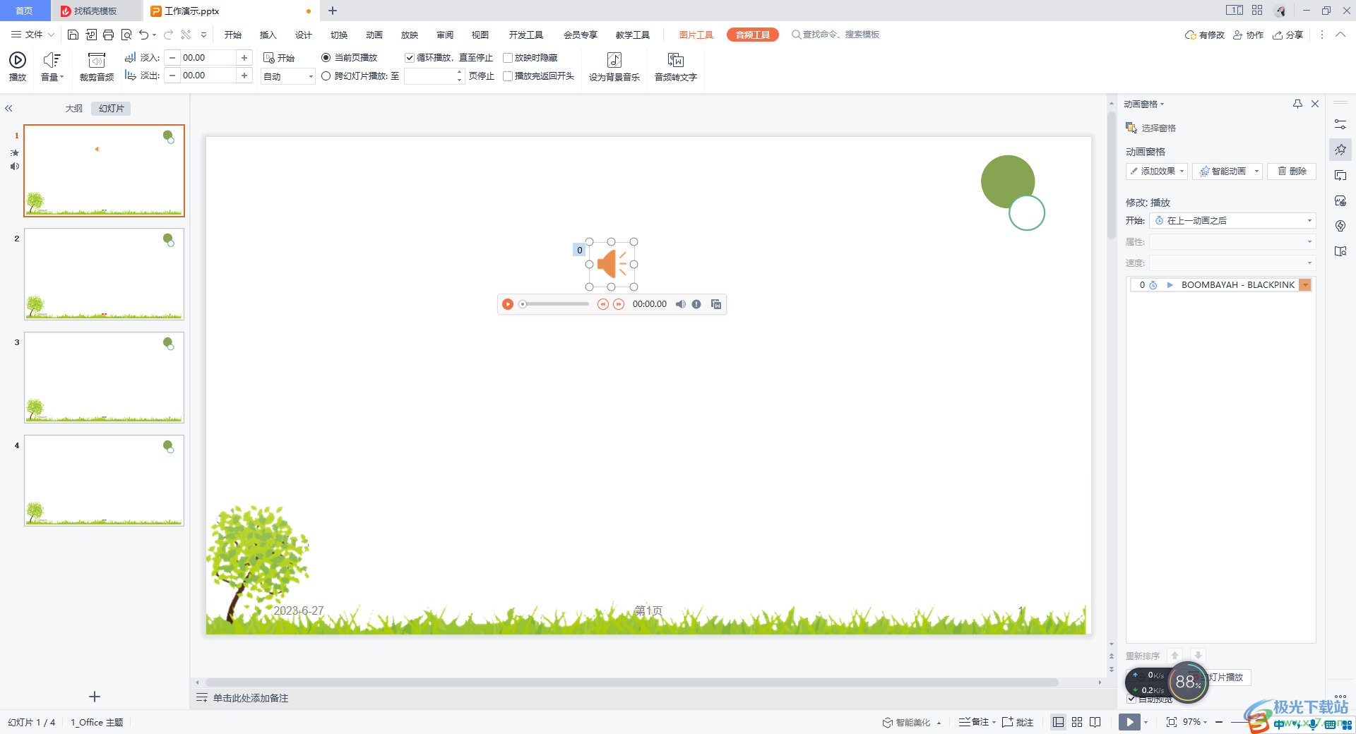Open the properties settings sidebar icon
This screenshot has height=734, width=1356.
pos(1340,124)
